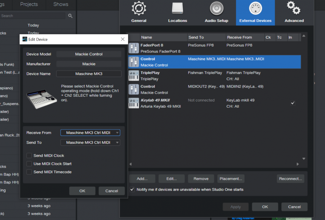Click the Receive From column header
325x220 pixels.
click(x=245, y=37)
